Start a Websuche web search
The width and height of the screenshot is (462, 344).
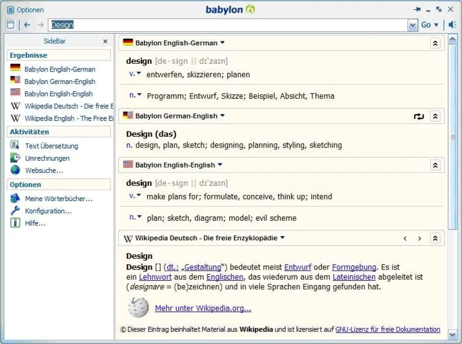click(44, 170)
